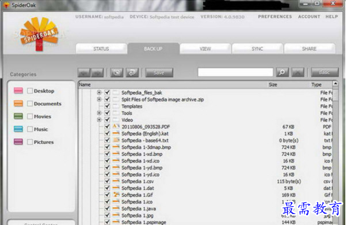Screen dimensions: 346x225
Task: Click the folder icon of Video
Action: (116, 120)
